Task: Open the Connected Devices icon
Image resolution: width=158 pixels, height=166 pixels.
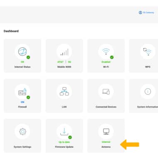Action: click(x=106, y=92)
